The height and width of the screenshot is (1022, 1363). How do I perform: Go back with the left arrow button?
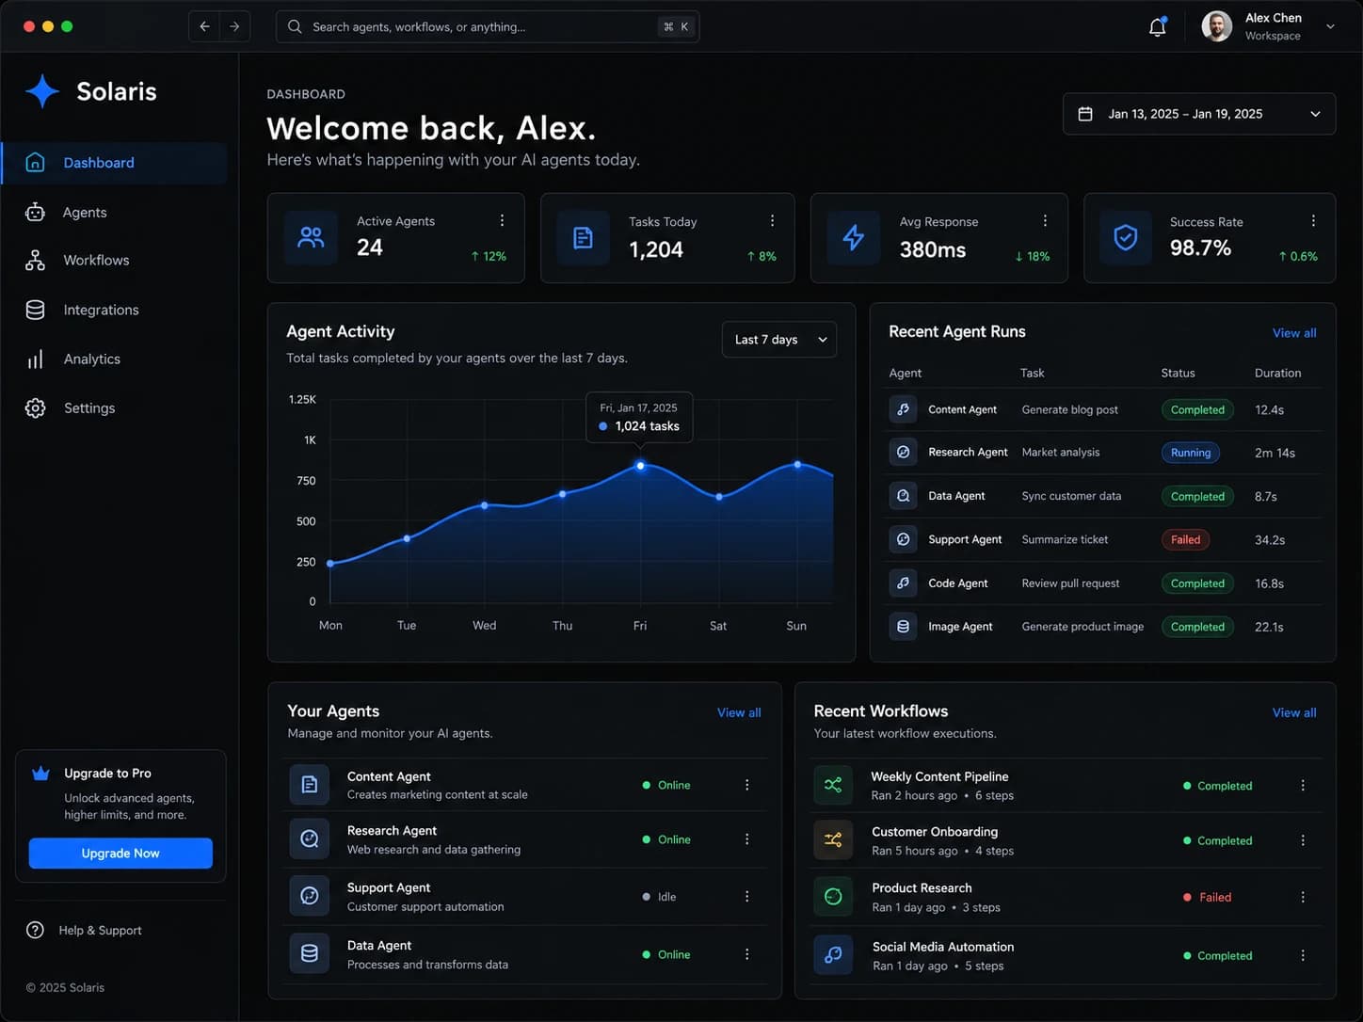[204, 26]
